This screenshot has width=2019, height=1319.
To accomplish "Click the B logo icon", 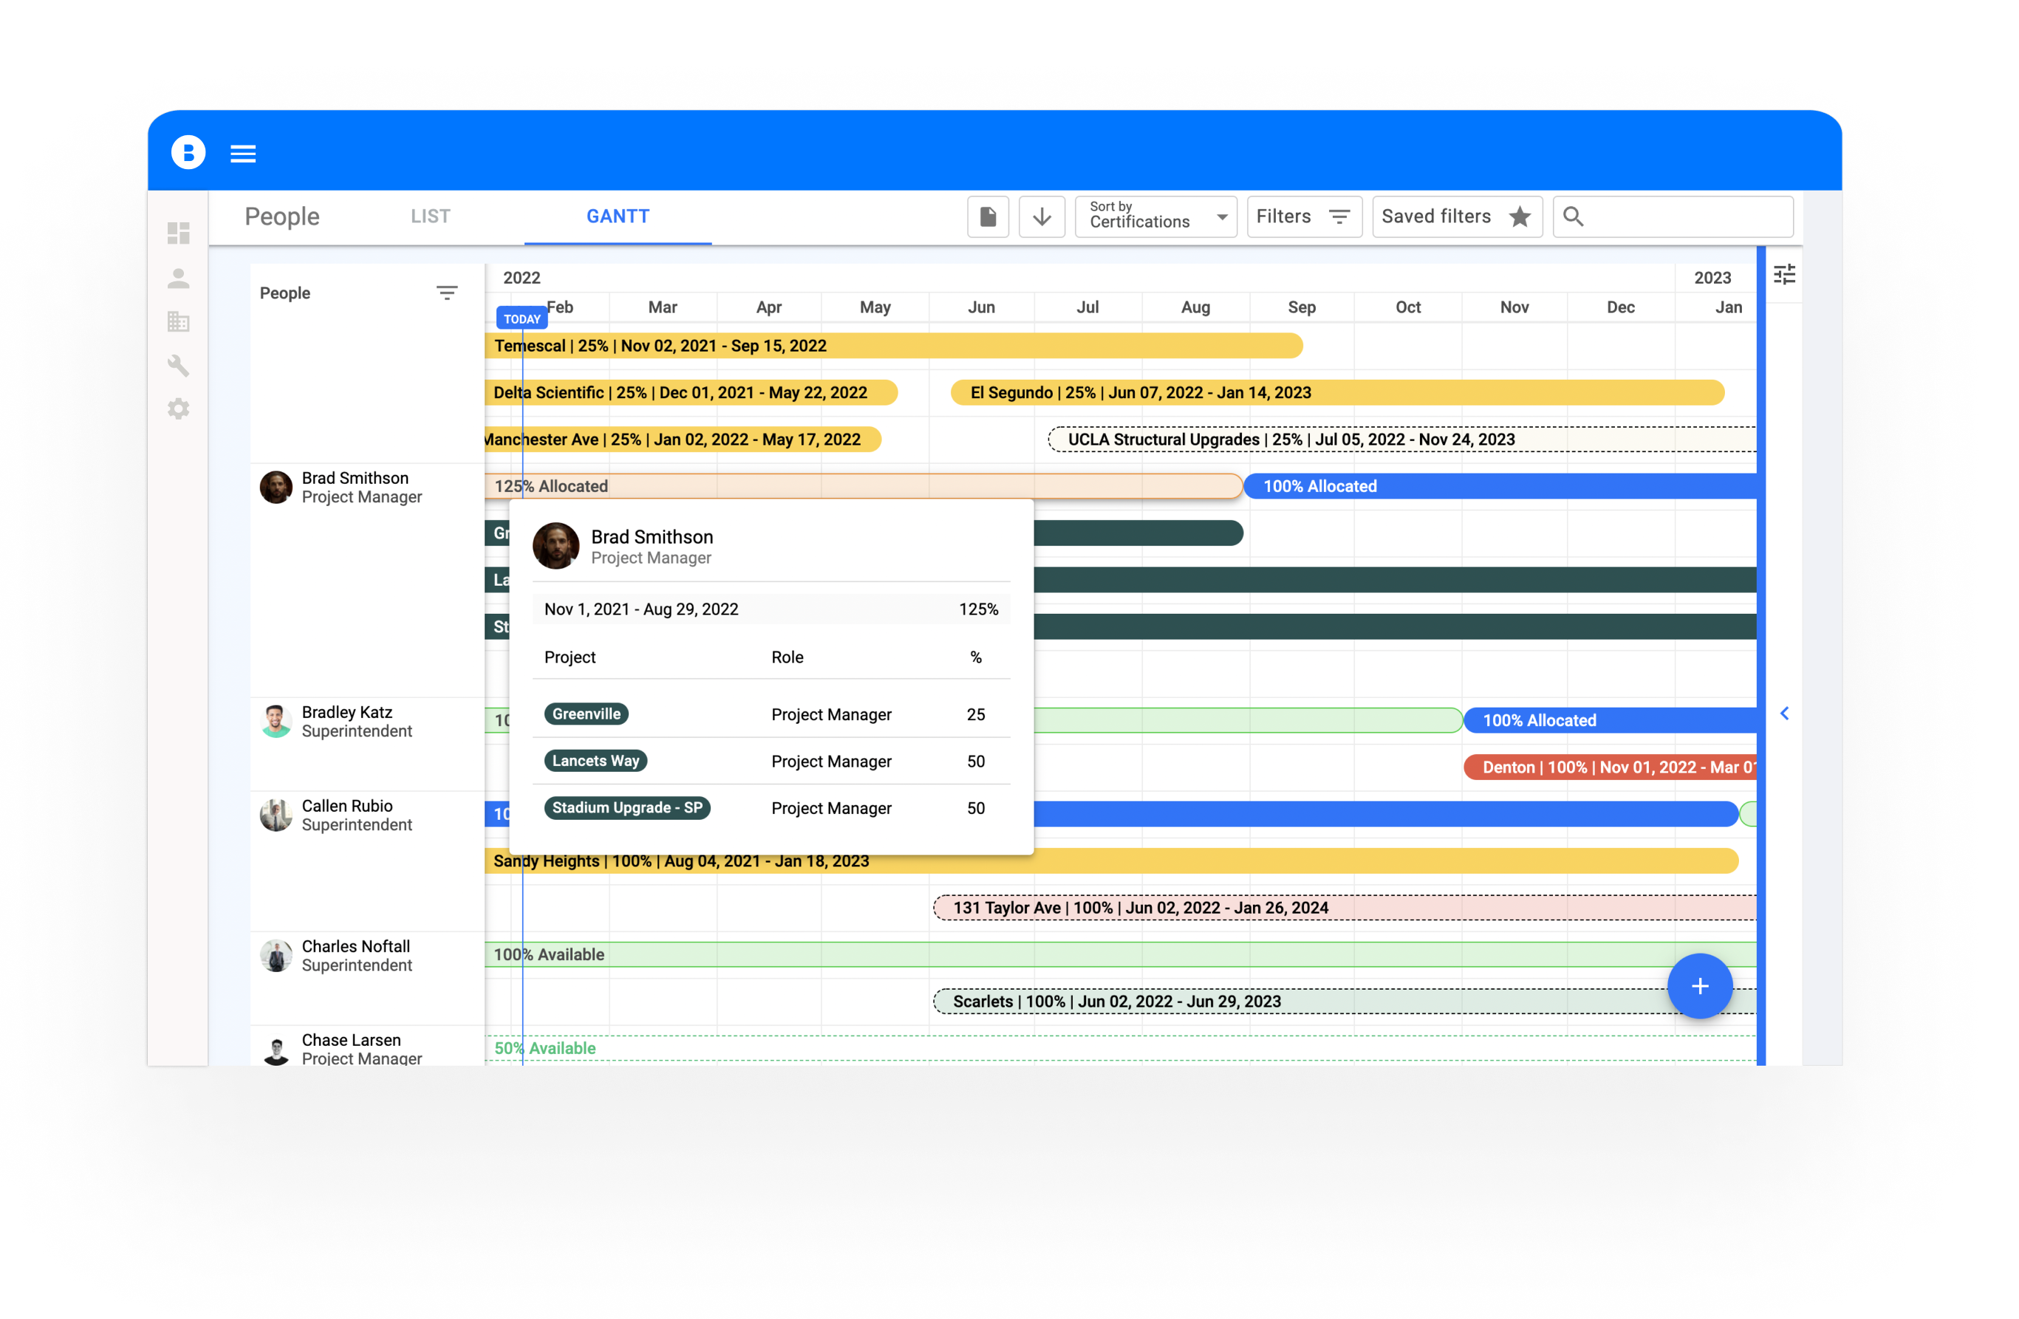I will [x=188, y=153].
